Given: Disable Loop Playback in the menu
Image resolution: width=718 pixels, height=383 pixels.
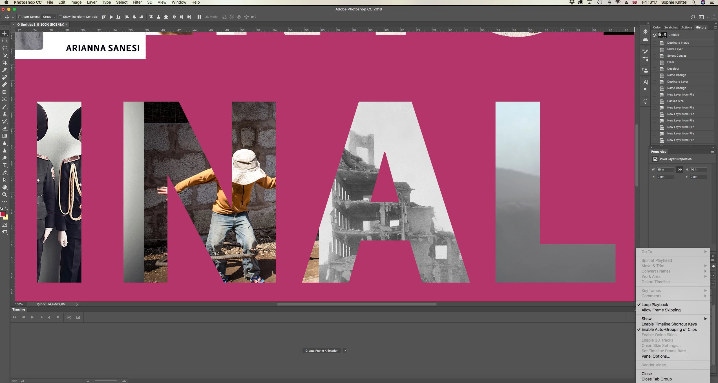Looking at the screenshot, I should coord(655,305).
